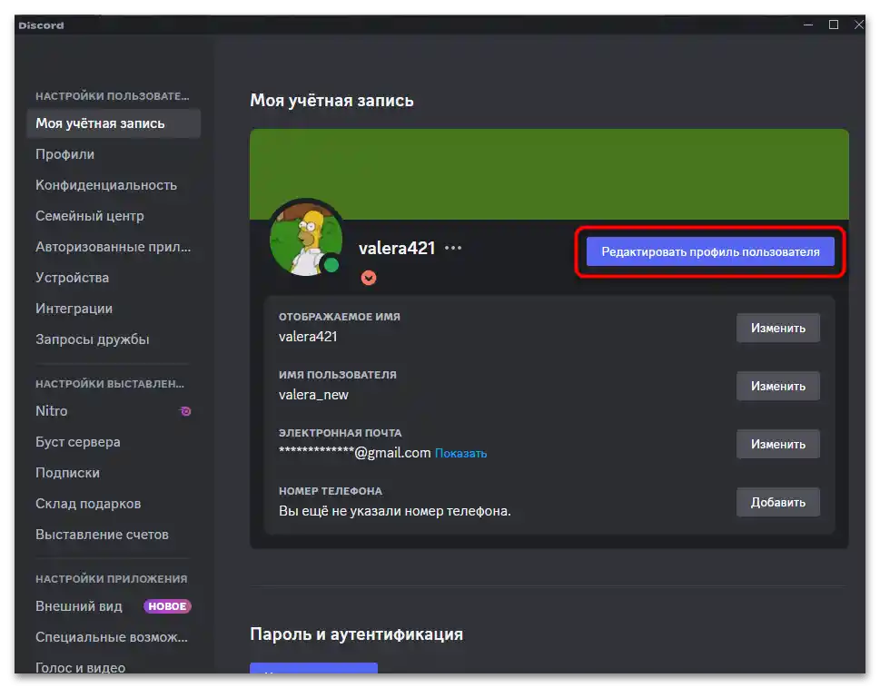
Task: Edit user profile with the blue button
Action: pos(710,251)
